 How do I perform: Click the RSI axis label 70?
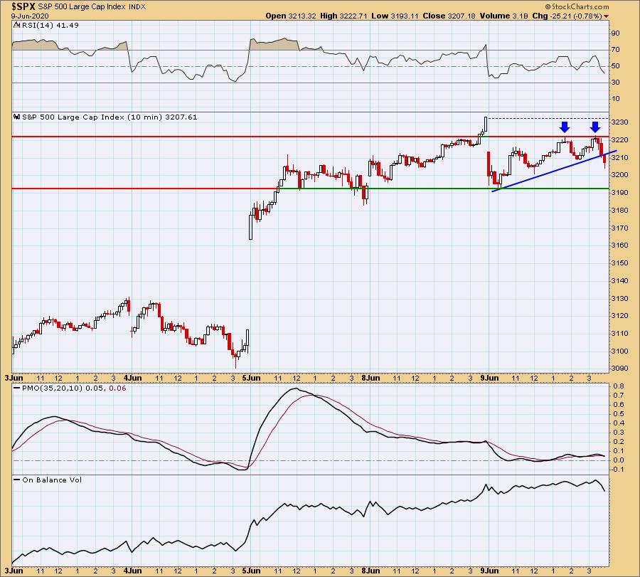click(x=615, y=49)
